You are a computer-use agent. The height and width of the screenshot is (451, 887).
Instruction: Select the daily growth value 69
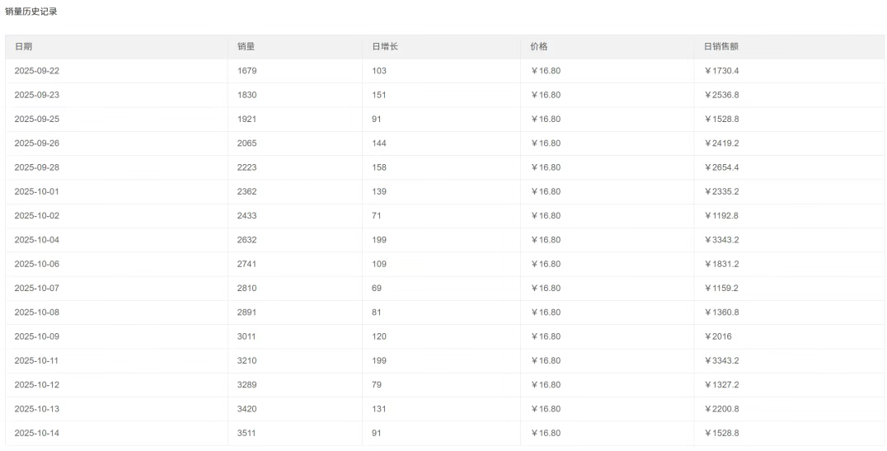point(377,289)
